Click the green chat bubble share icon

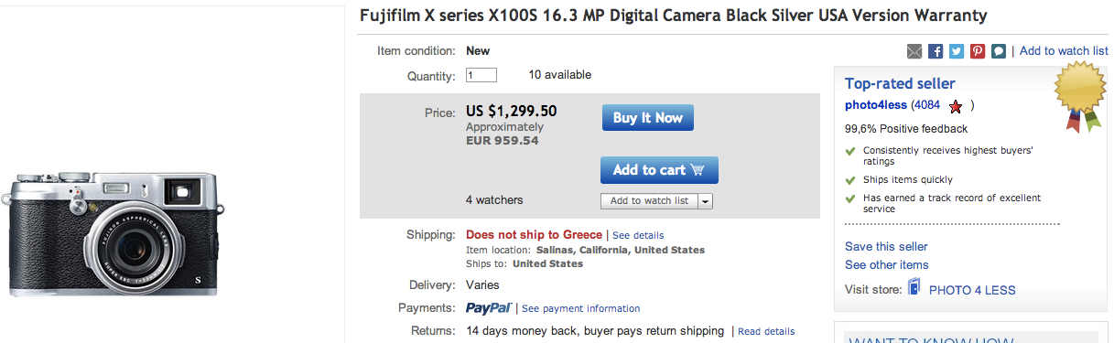click(x=999, y=51)
